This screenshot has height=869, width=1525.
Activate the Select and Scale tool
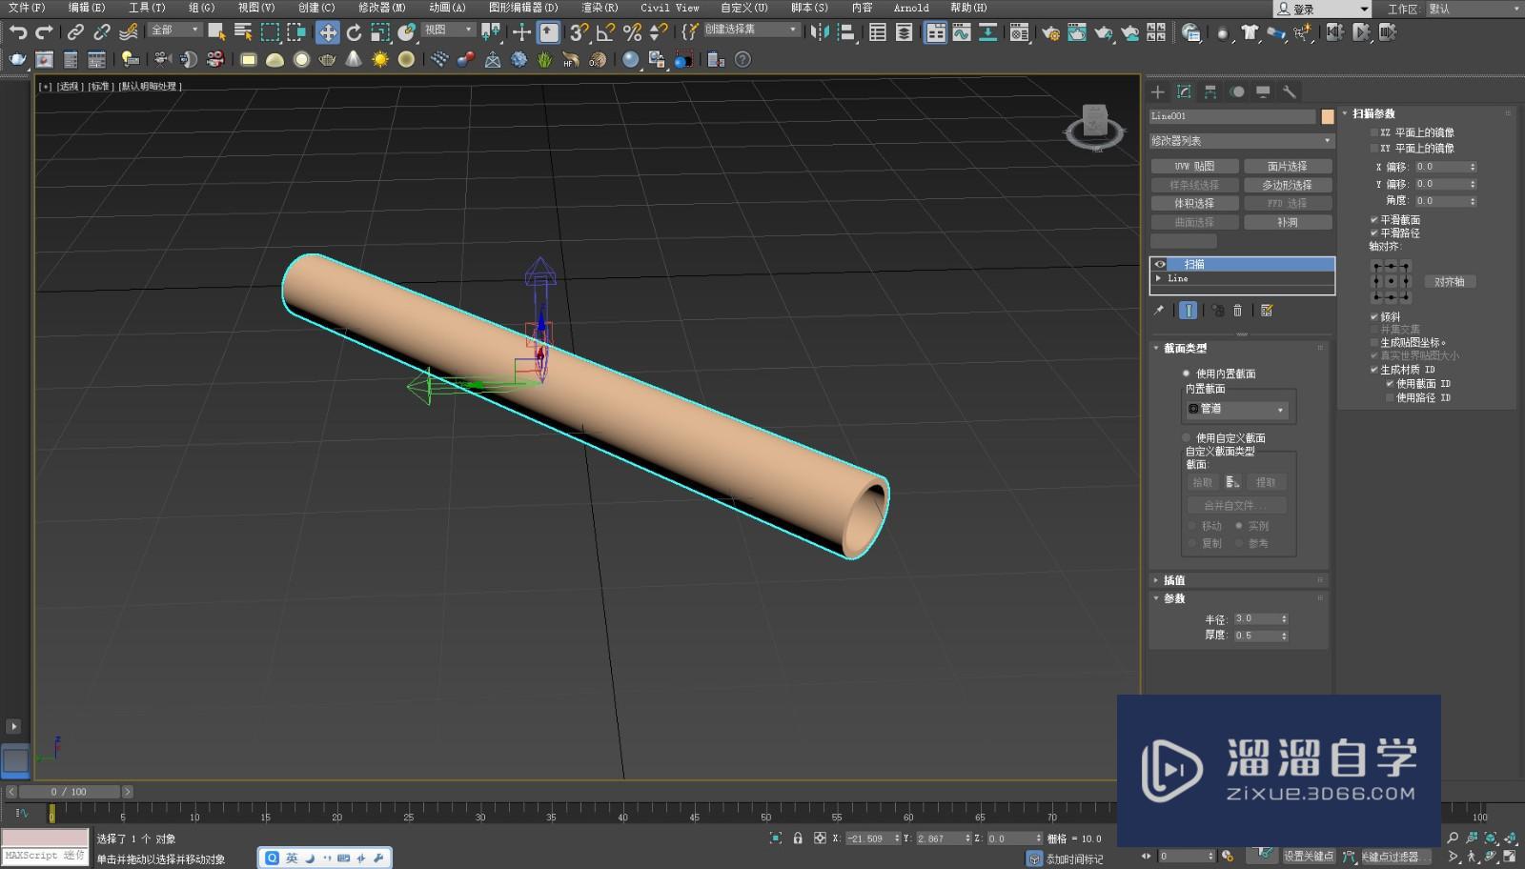pyautogui.click(x=380, y=32)
